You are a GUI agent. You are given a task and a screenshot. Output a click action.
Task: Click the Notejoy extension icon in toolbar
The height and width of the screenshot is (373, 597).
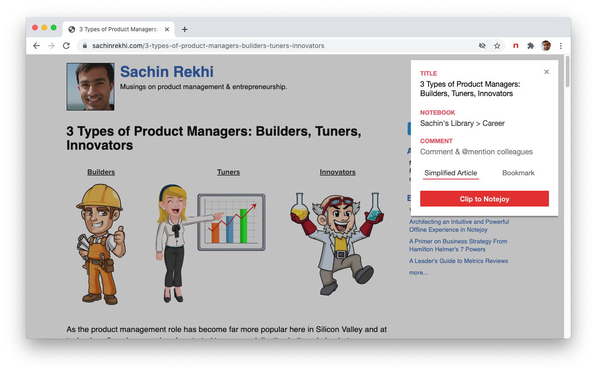coord(515,46)
